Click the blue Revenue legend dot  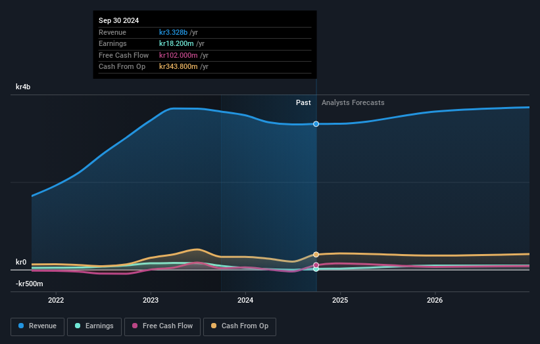click(x=21, y=326)
